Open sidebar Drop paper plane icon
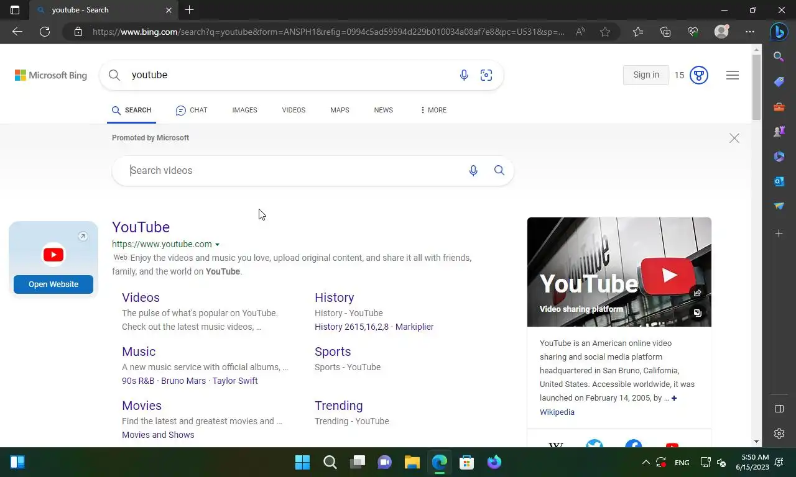Viewport: 796px width, 477px height. (x=779, y=206)
